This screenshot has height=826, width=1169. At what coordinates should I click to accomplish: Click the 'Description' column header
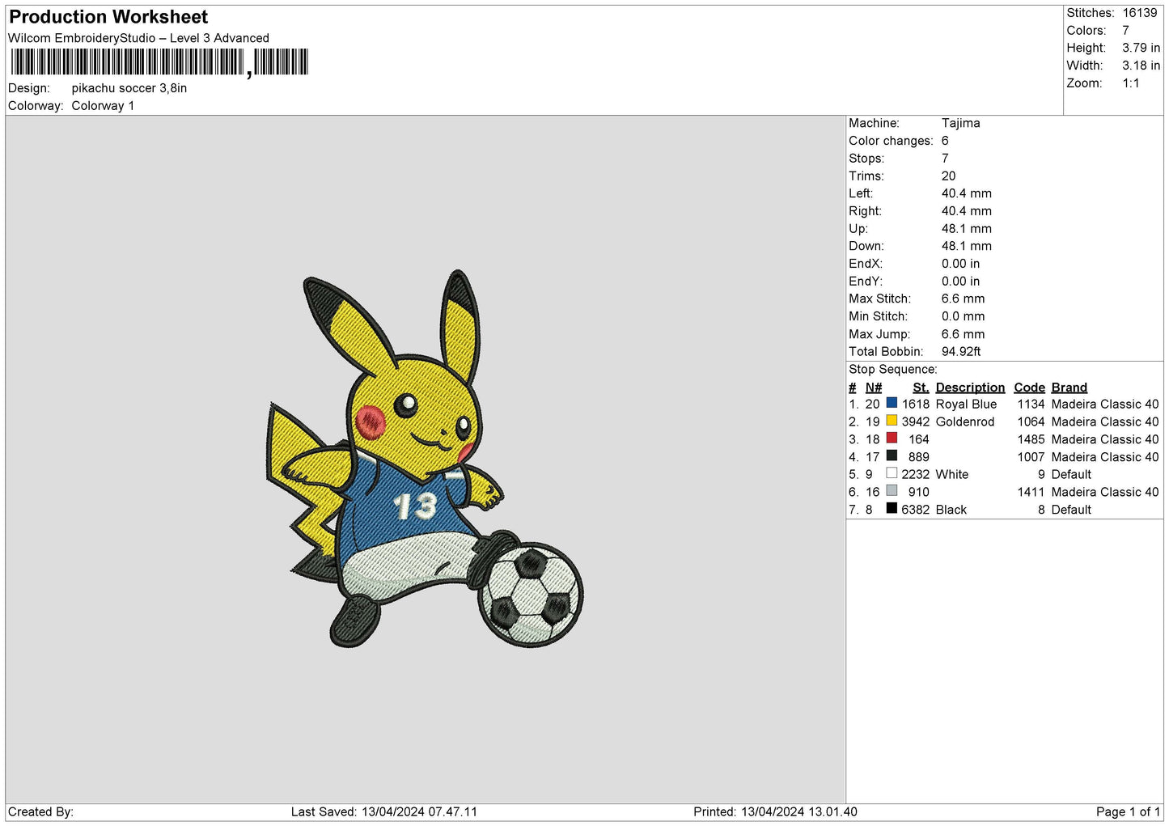[x=970, y=388]
